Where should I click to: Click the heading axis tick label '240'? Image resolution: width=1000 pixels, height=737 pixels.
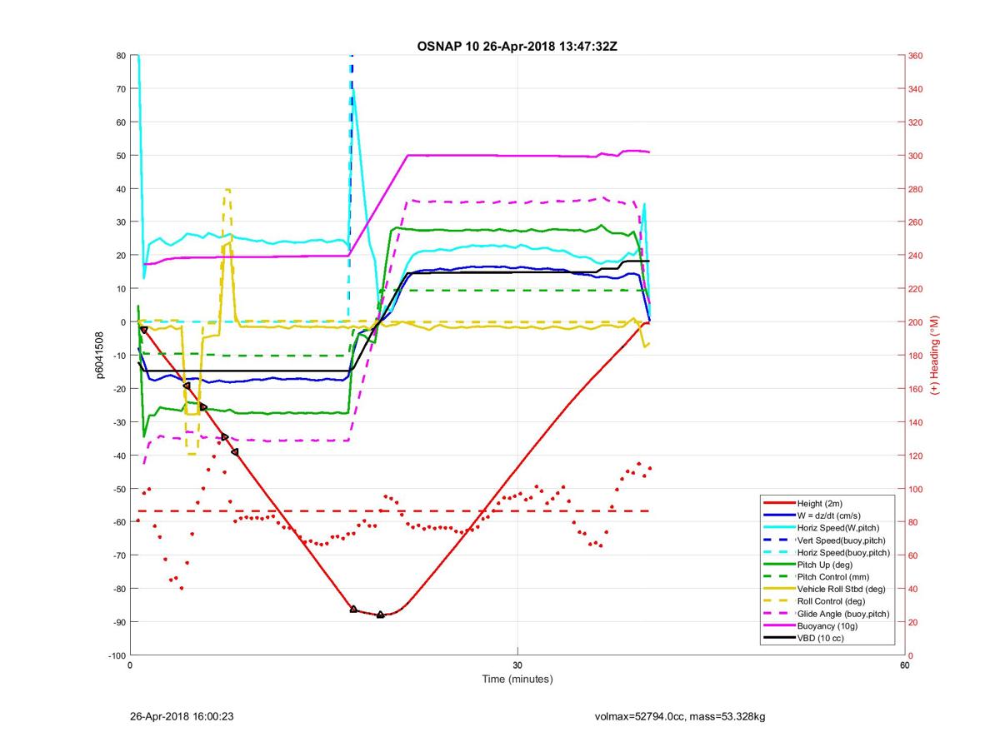pos(916,256)
